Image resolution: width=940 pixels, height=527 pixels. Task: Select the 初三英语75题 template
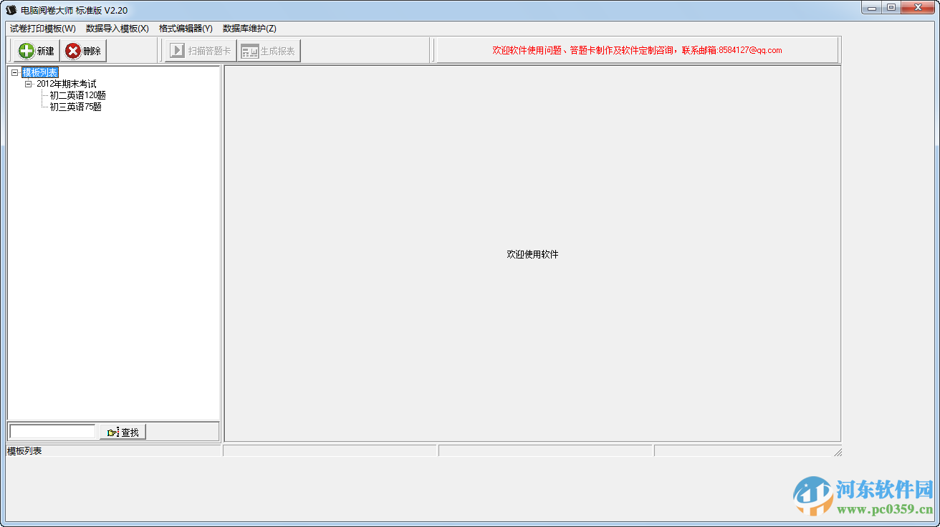click(76, 107)
